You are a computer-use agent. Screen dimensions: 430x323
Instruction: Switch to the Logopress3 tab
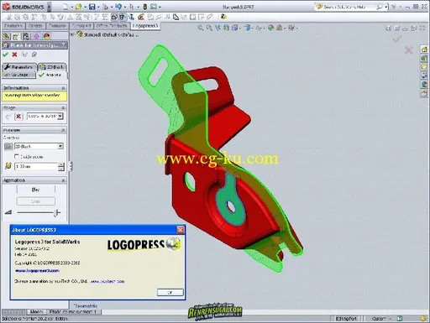click(145, 26)
